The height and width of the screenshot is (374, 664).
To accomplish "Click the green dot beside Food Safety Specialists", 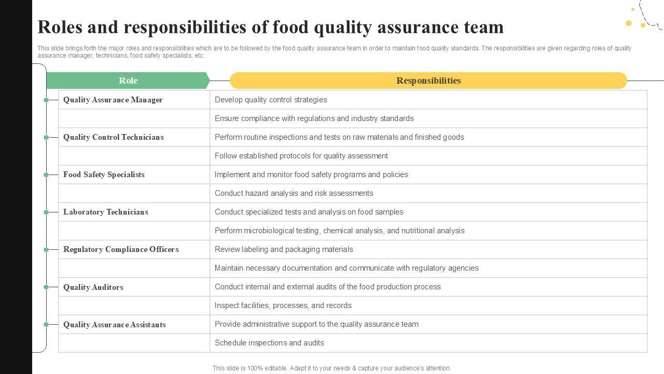I will (46, 175).
